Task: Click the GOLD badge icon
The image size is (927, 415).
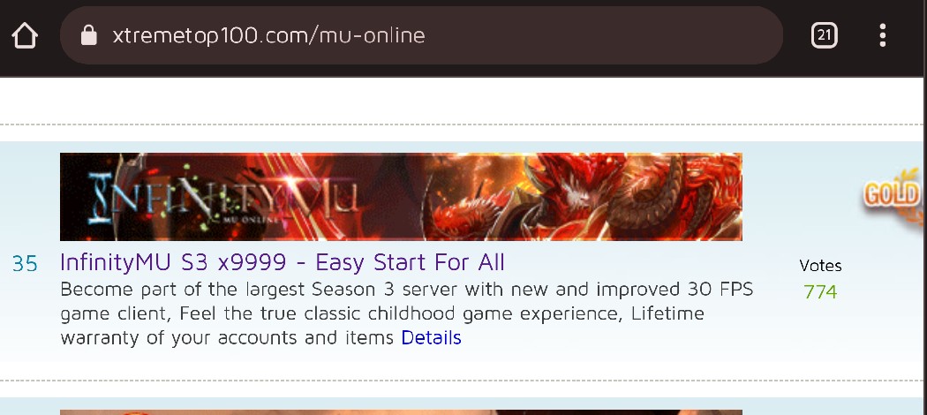Action: [x=892, y=195]
